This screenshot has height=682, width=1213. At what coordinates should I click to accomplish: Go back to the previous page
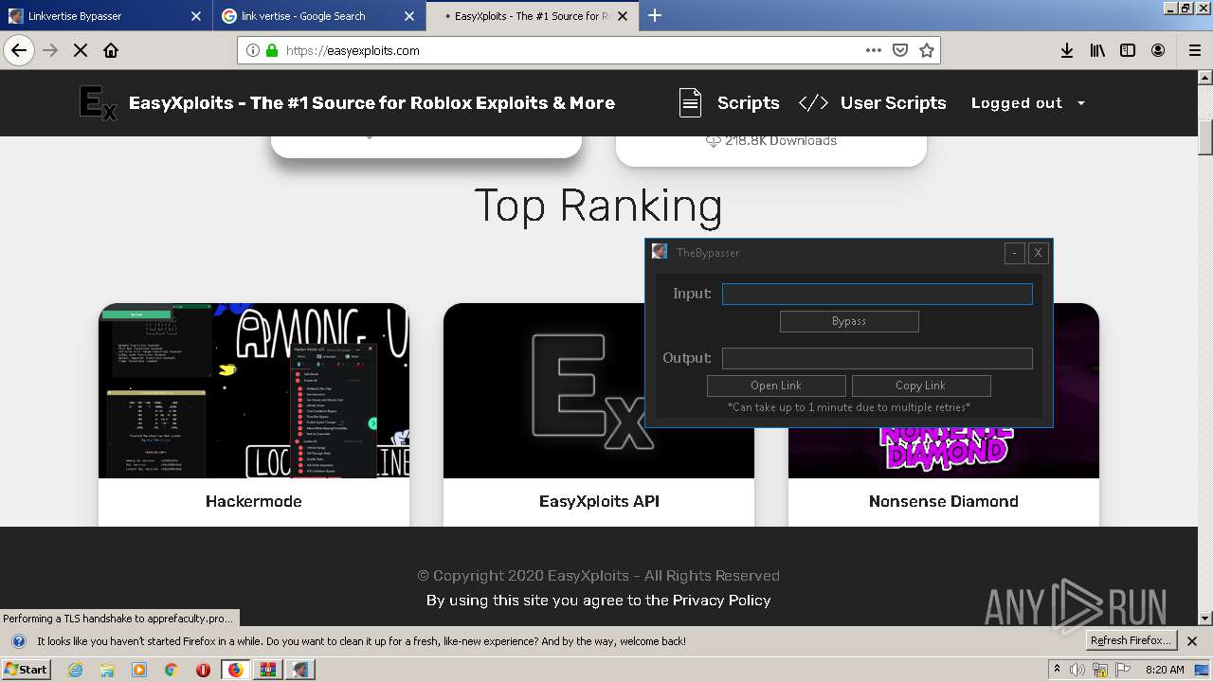pos(19,51)
